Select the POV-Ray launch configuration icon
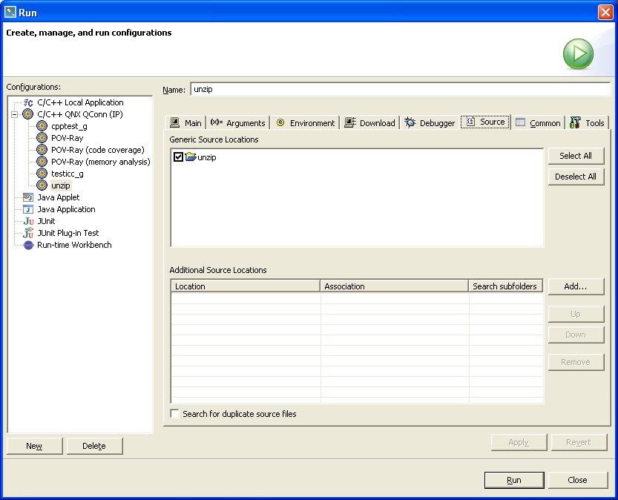The width and height of the screenshot is (618, 500). [42, 138]
